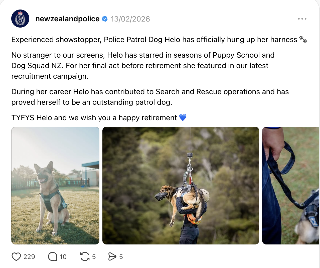Click the share count beside paper plane
Image resolution: width=320 pixels, height=268 pixels.
point(121,257)
